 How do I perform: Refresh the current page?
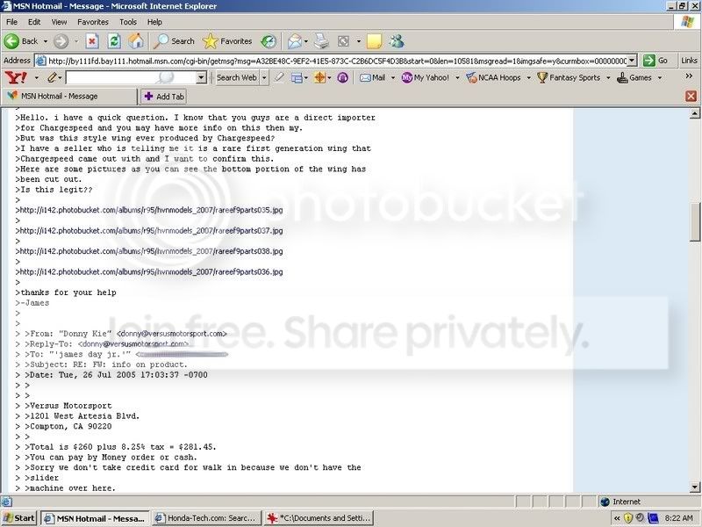[x=114, y=41]
